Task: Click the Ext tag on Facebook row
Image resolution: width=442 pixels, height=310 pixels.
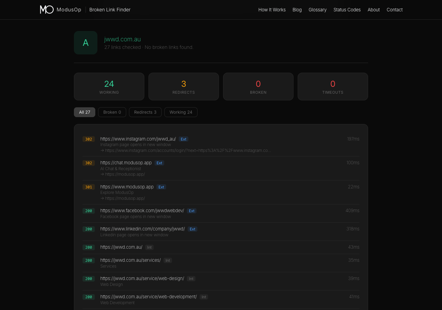Action: [192, 211]
